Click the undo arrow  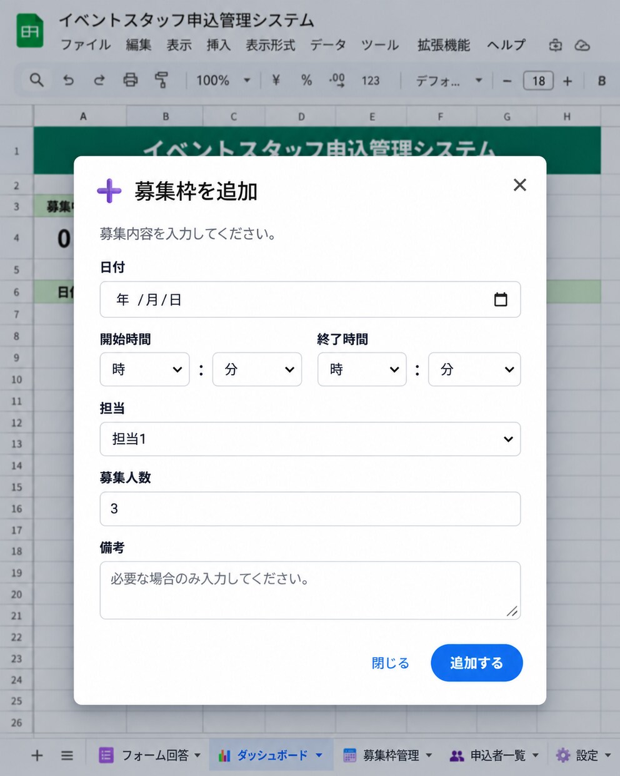[x=68, y=80]
